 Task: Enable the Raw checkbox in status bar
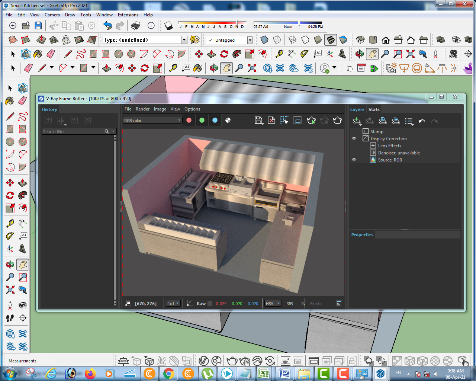point(210,304)
